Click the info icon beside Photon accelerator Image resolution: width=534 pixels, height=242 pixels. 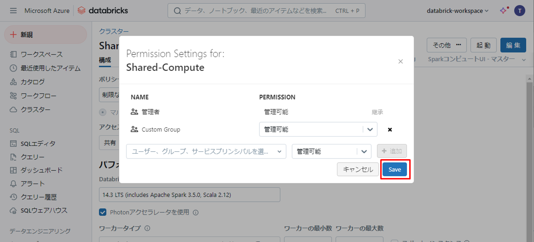(x=196, y=213)
